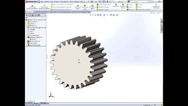Select the Fillet (Скругление) ribbon tool
This screenshot has height=106, width=188.
[116, 6]
